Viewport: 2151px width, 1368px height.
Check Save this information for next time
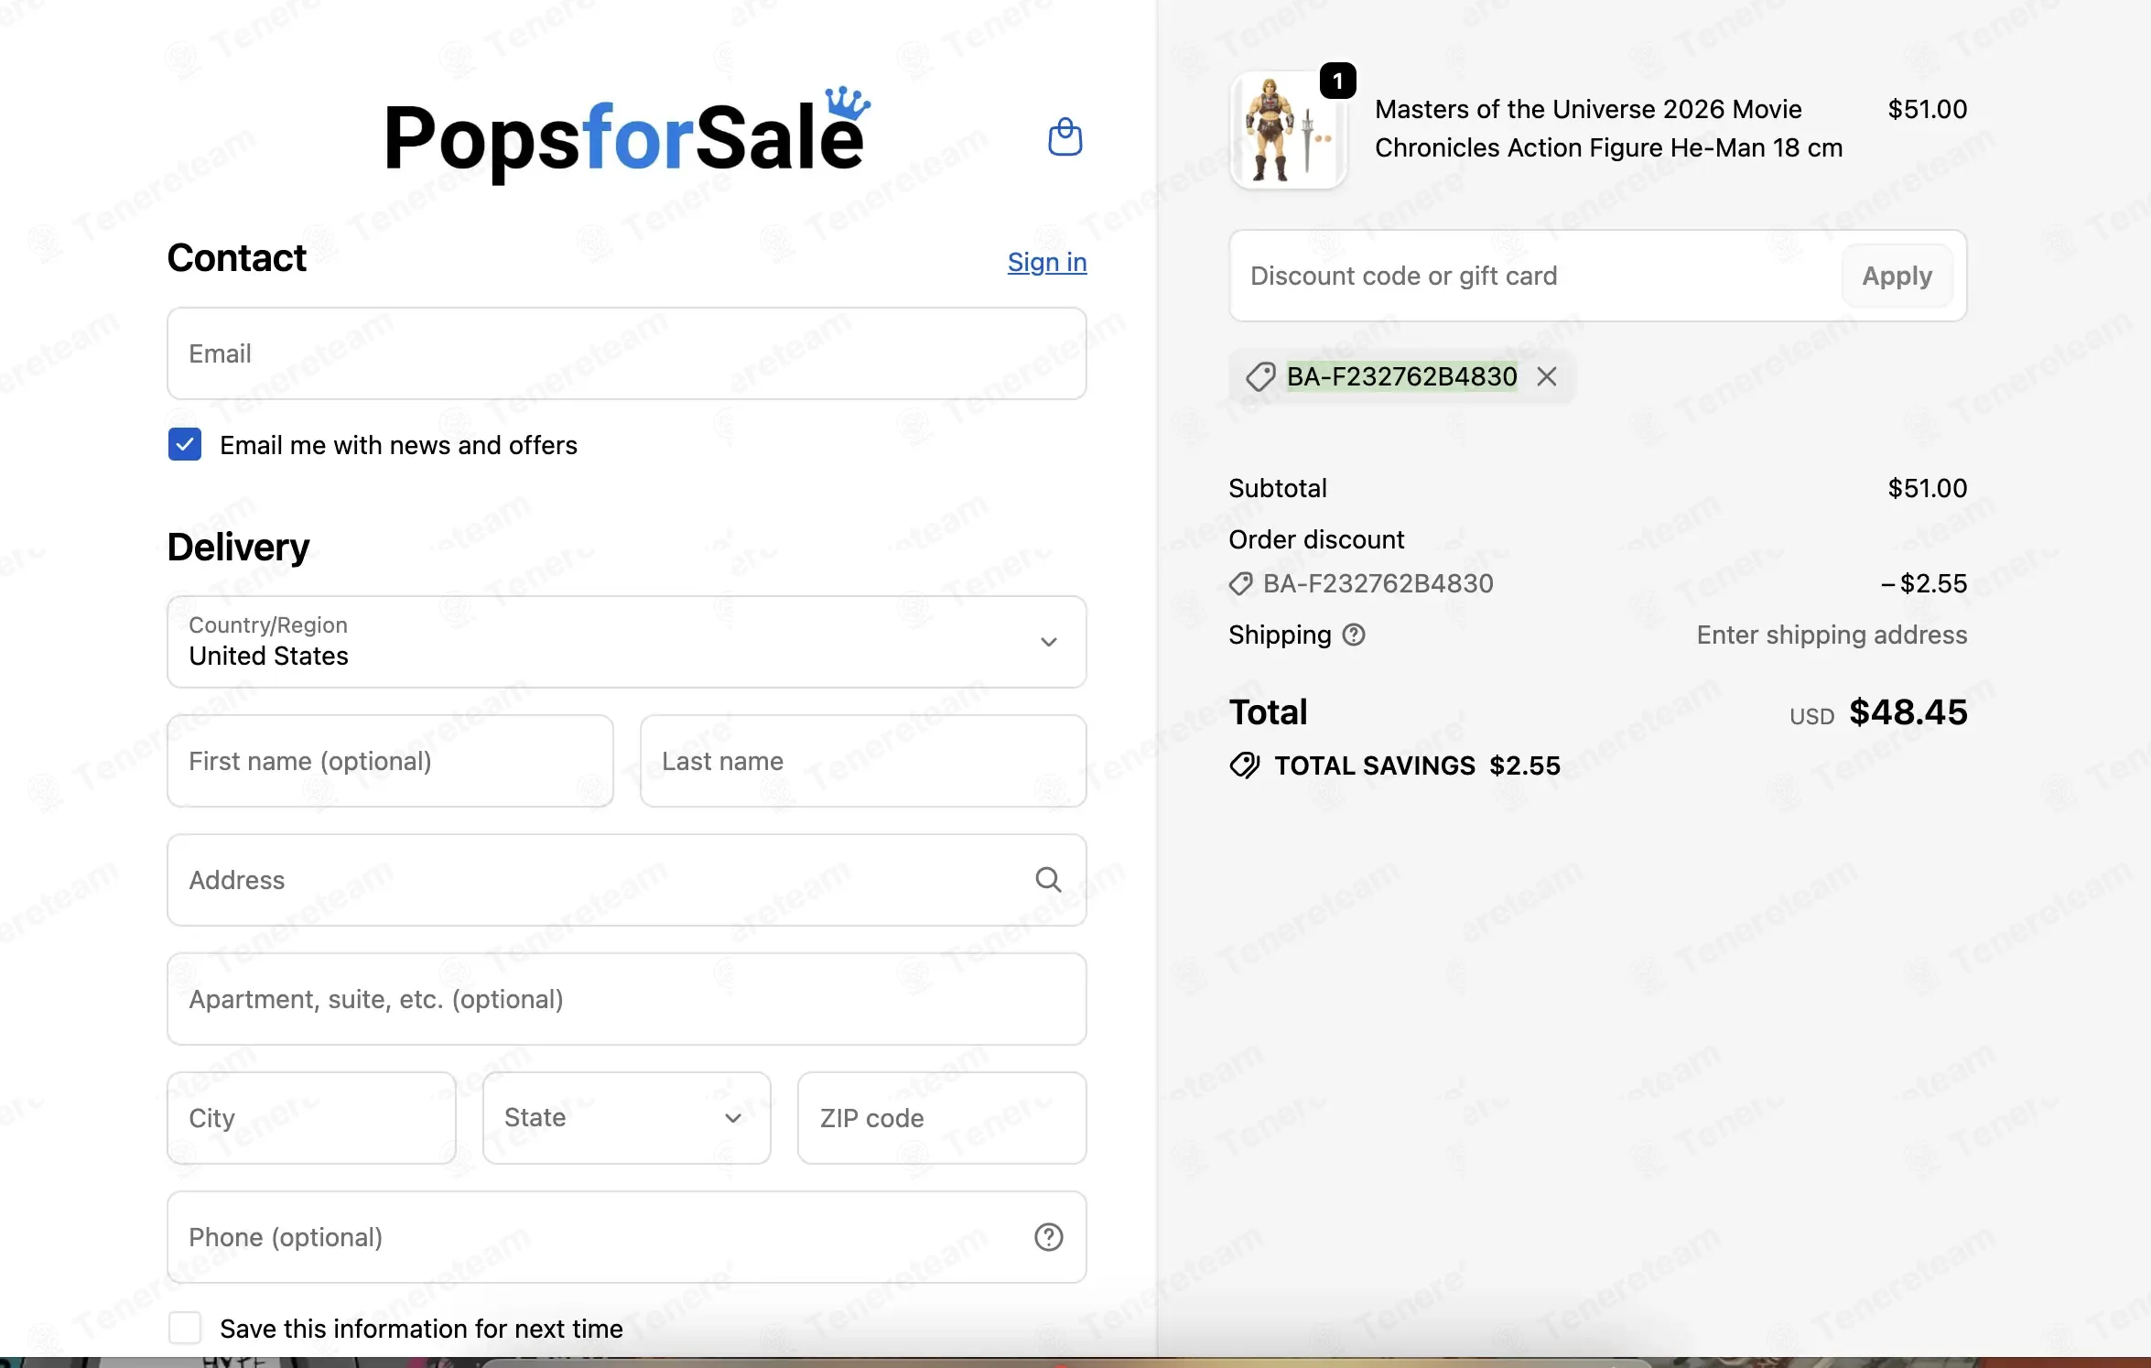(185, 1328)
